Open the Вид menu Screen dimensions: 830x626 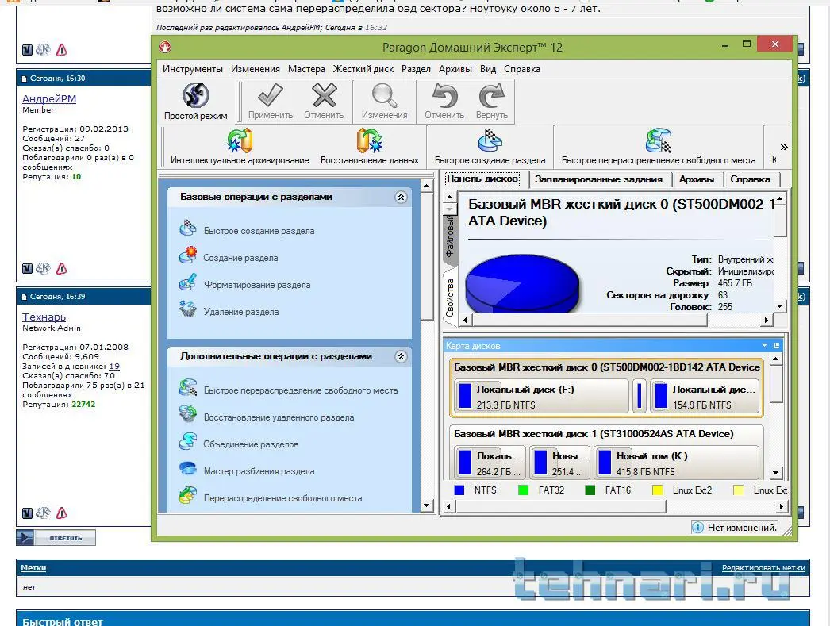(x=488, y=69)
